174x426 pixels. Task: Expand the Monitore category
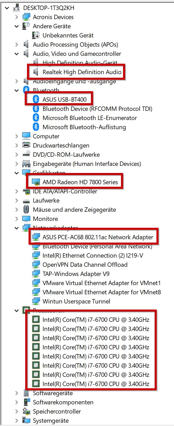pos(17,219)
